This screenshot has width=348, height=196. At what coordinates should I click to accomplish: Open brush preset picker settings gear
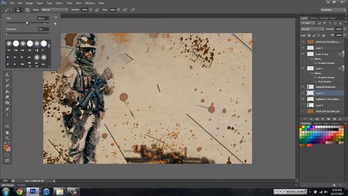click(55, 17)
